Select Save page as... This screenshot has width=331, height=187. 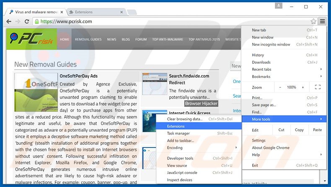pos(284,105)
